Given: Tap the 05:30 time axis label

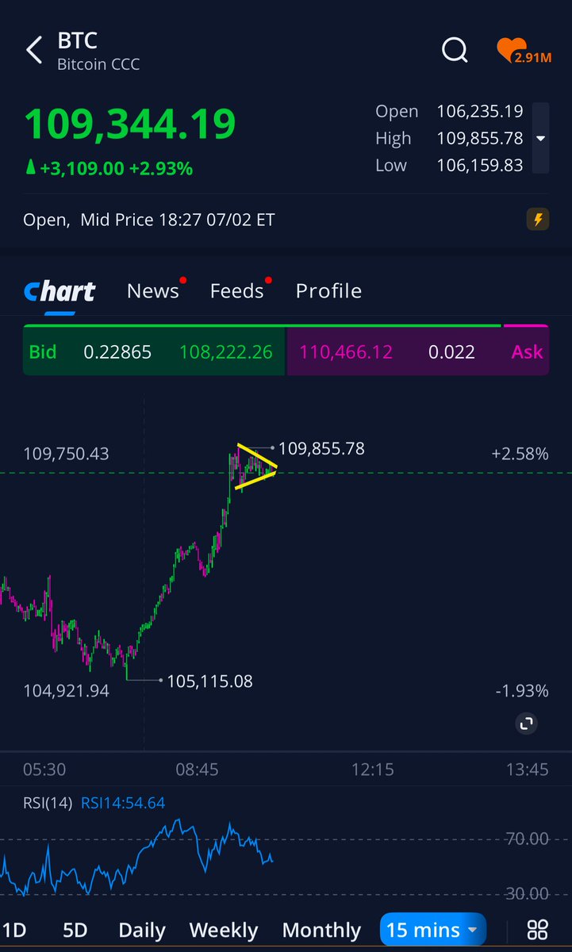Looking at the screenshot, I should click(x=44, y=770).
